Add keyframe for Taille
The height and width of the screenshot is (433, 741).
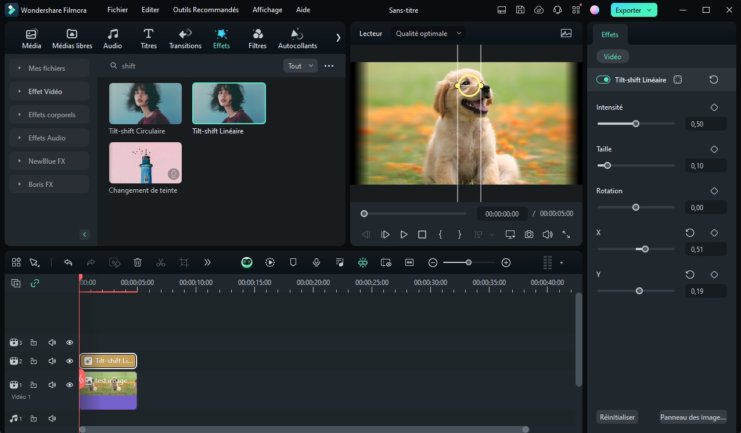(714, 149)
